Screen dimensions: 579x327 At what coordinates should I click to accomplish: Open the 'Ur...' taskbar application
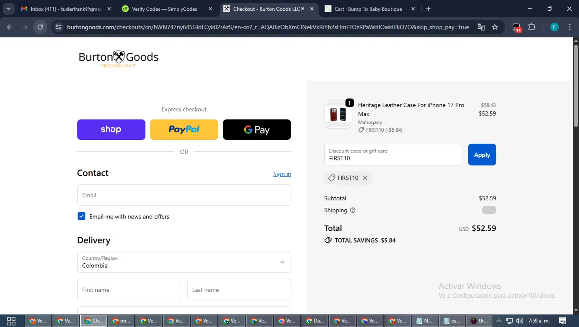click(x=479, y=321)
